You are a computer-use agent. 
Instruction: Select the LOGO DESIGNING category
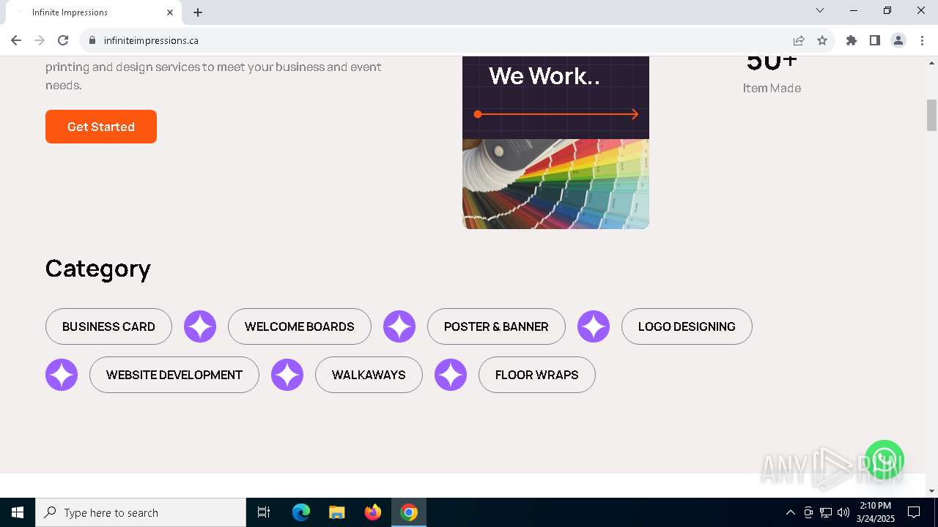(687, 326)
